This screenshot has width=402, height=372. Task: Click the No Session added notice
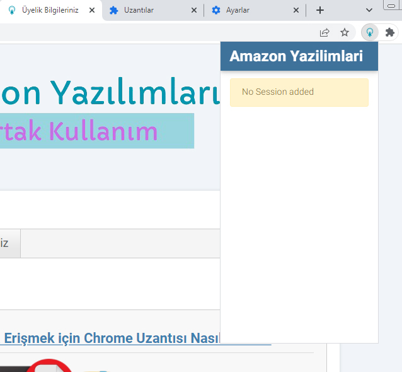(x=299, y=92)
